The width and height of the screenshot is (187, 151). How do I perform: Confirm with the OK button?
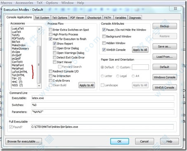(120, 142)
